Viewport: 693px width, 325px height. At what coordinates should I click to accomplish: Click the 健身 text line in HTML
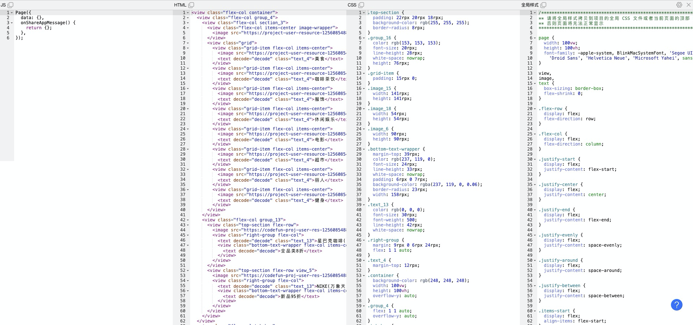[x=281, y=200]
